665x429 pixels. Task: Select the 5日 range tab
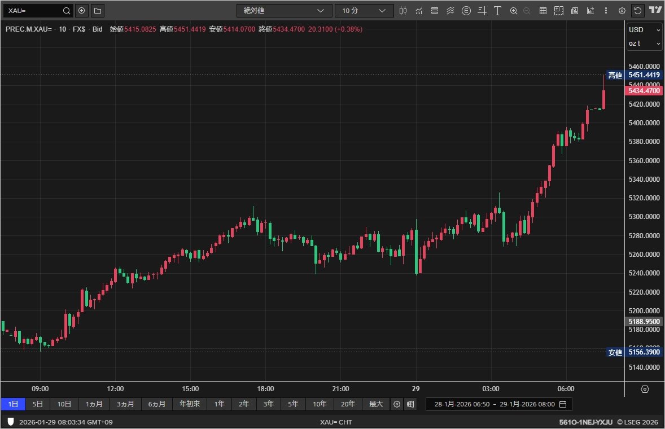[38, 404]
